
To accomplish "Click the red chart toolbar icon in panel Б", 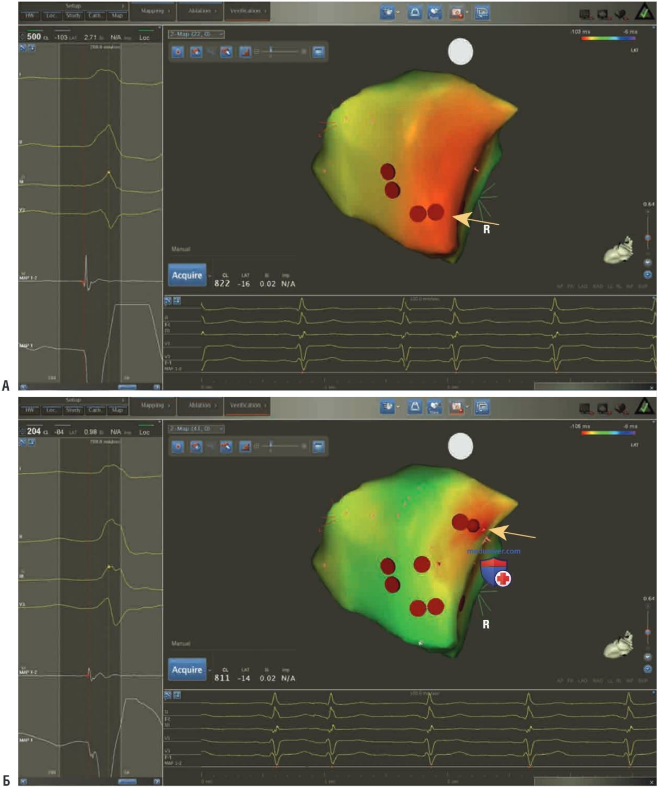I will pos(245,446).
